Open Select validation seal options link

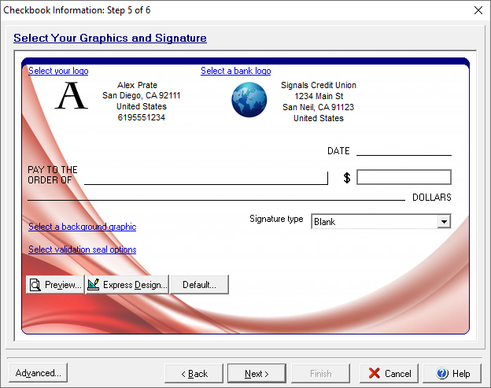point(83,249)
